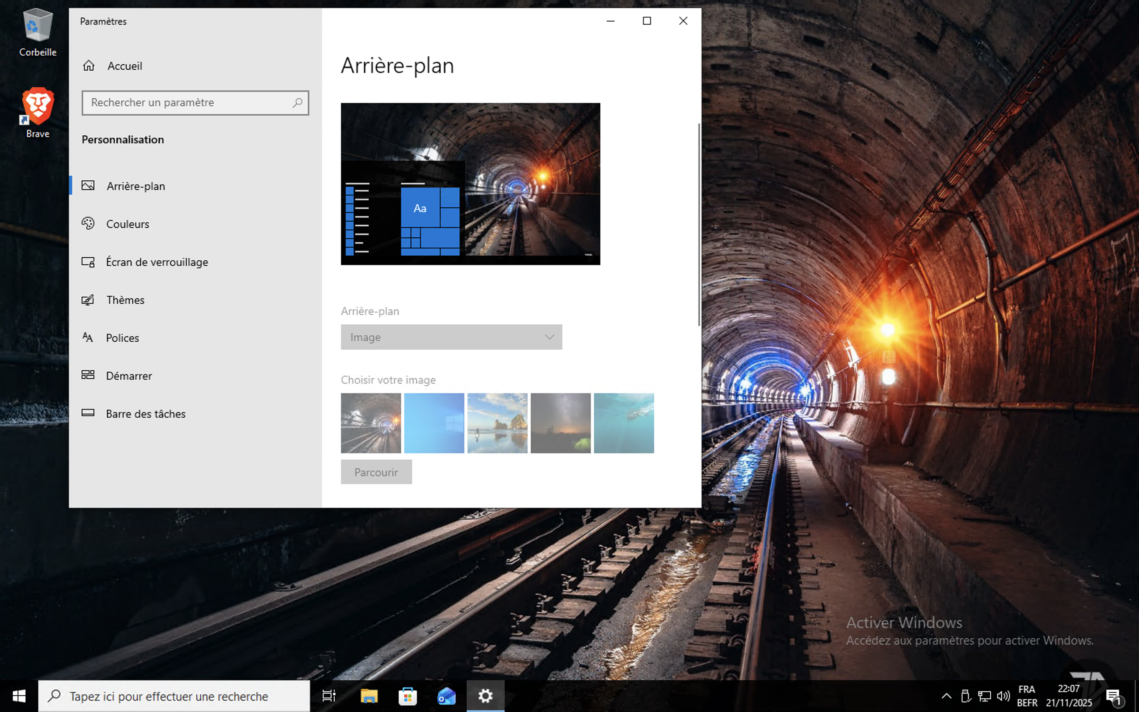Open Couleurs via palette icon

88,223
